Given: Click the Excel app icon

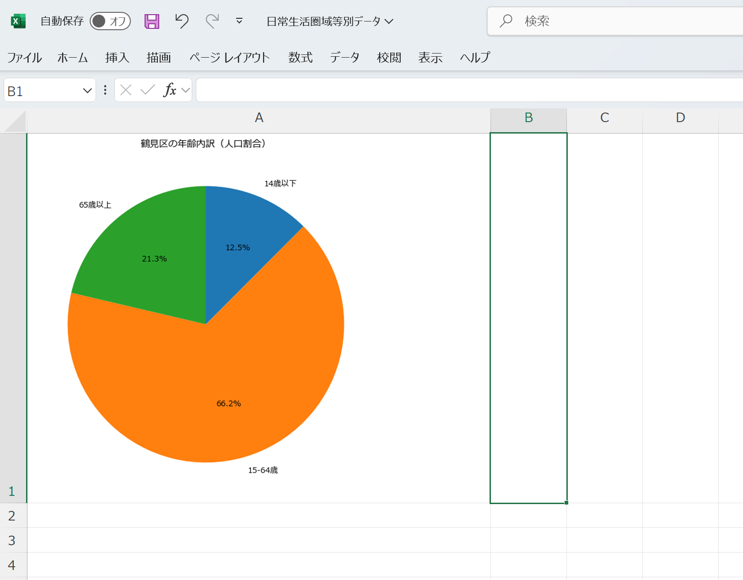Looking at the screenshot, I should point(18,21).
